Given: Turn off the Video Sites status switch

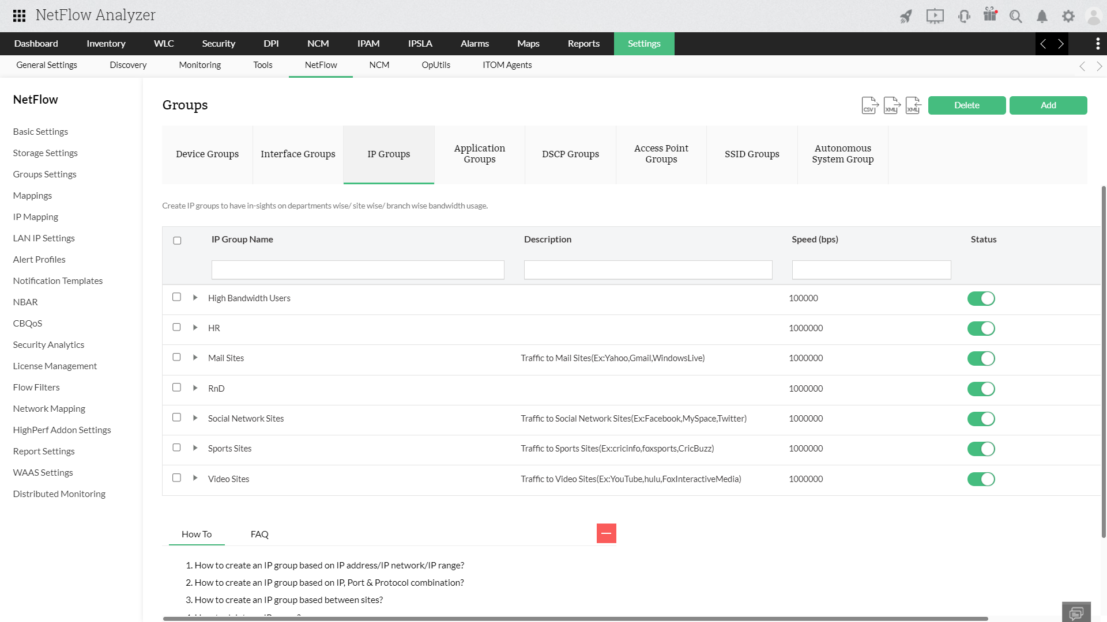Looking at the screenshot, I should click(981, 479).
